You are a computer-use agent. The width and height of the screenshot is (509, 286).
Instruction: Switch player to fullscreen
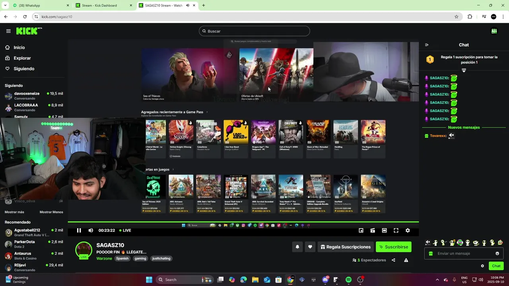pyautogui.click(x=396, y=230)
